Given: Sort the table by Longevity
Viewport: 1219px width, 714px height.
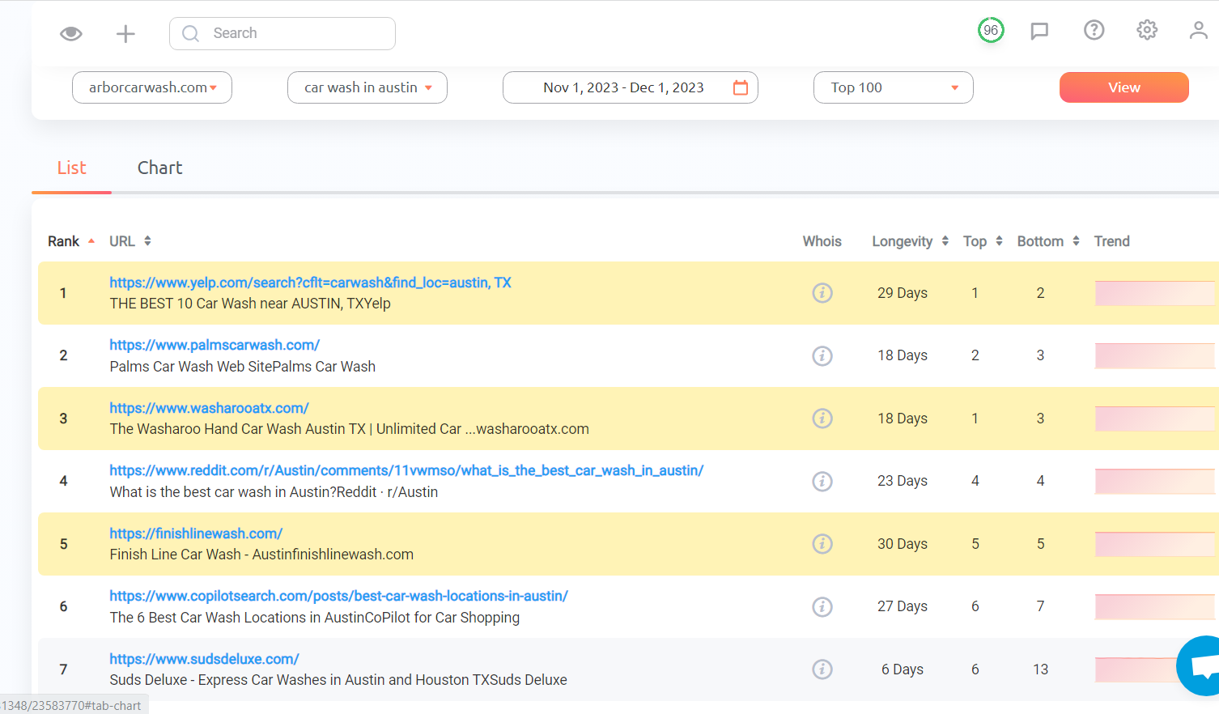Looking at the screenshot, I should pyautogui.click(x=910, y=241).
